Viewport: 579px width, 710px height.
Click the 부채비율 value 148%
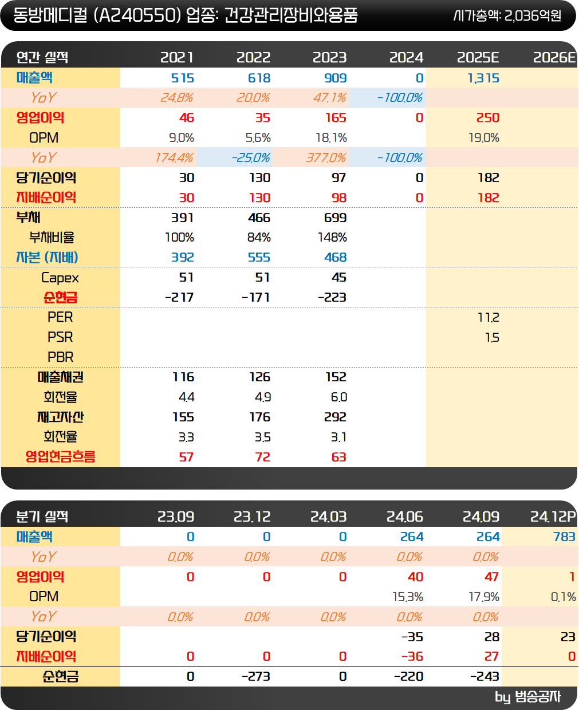tap(332, 238)
